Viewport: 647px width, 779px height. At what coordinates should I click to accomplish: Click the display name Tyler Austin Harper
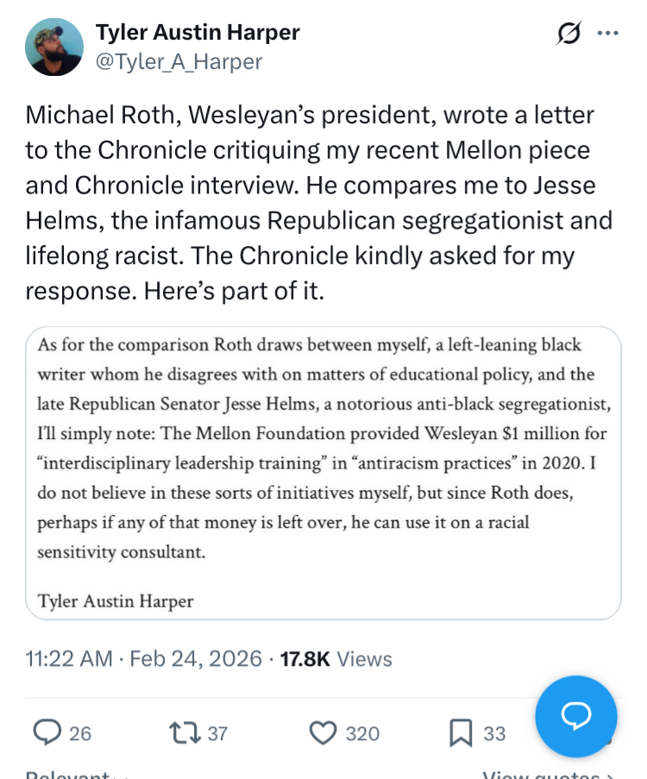coord(198,33)
